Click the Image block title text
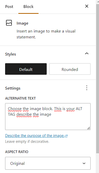 pos(22,23)
